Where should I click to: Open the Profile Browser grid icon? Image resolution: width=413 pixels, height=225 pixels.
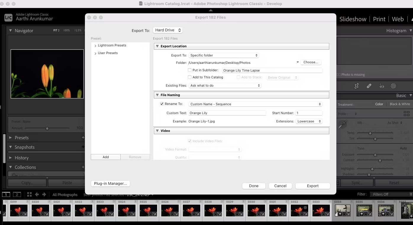(x=406, y=114)
